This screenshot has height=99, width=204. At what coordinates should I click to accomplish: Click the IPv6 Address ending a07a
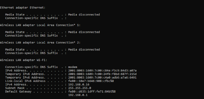coord(102,71)
